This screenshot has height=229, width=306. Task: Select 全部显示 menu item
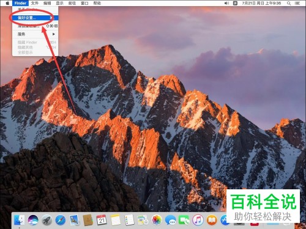click(x=35, y=53)
